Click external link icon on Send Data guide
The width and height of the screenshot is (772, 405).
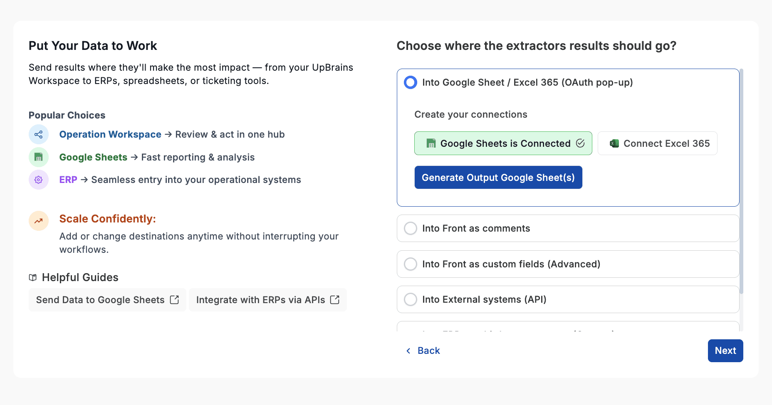(x=175, y=300)
